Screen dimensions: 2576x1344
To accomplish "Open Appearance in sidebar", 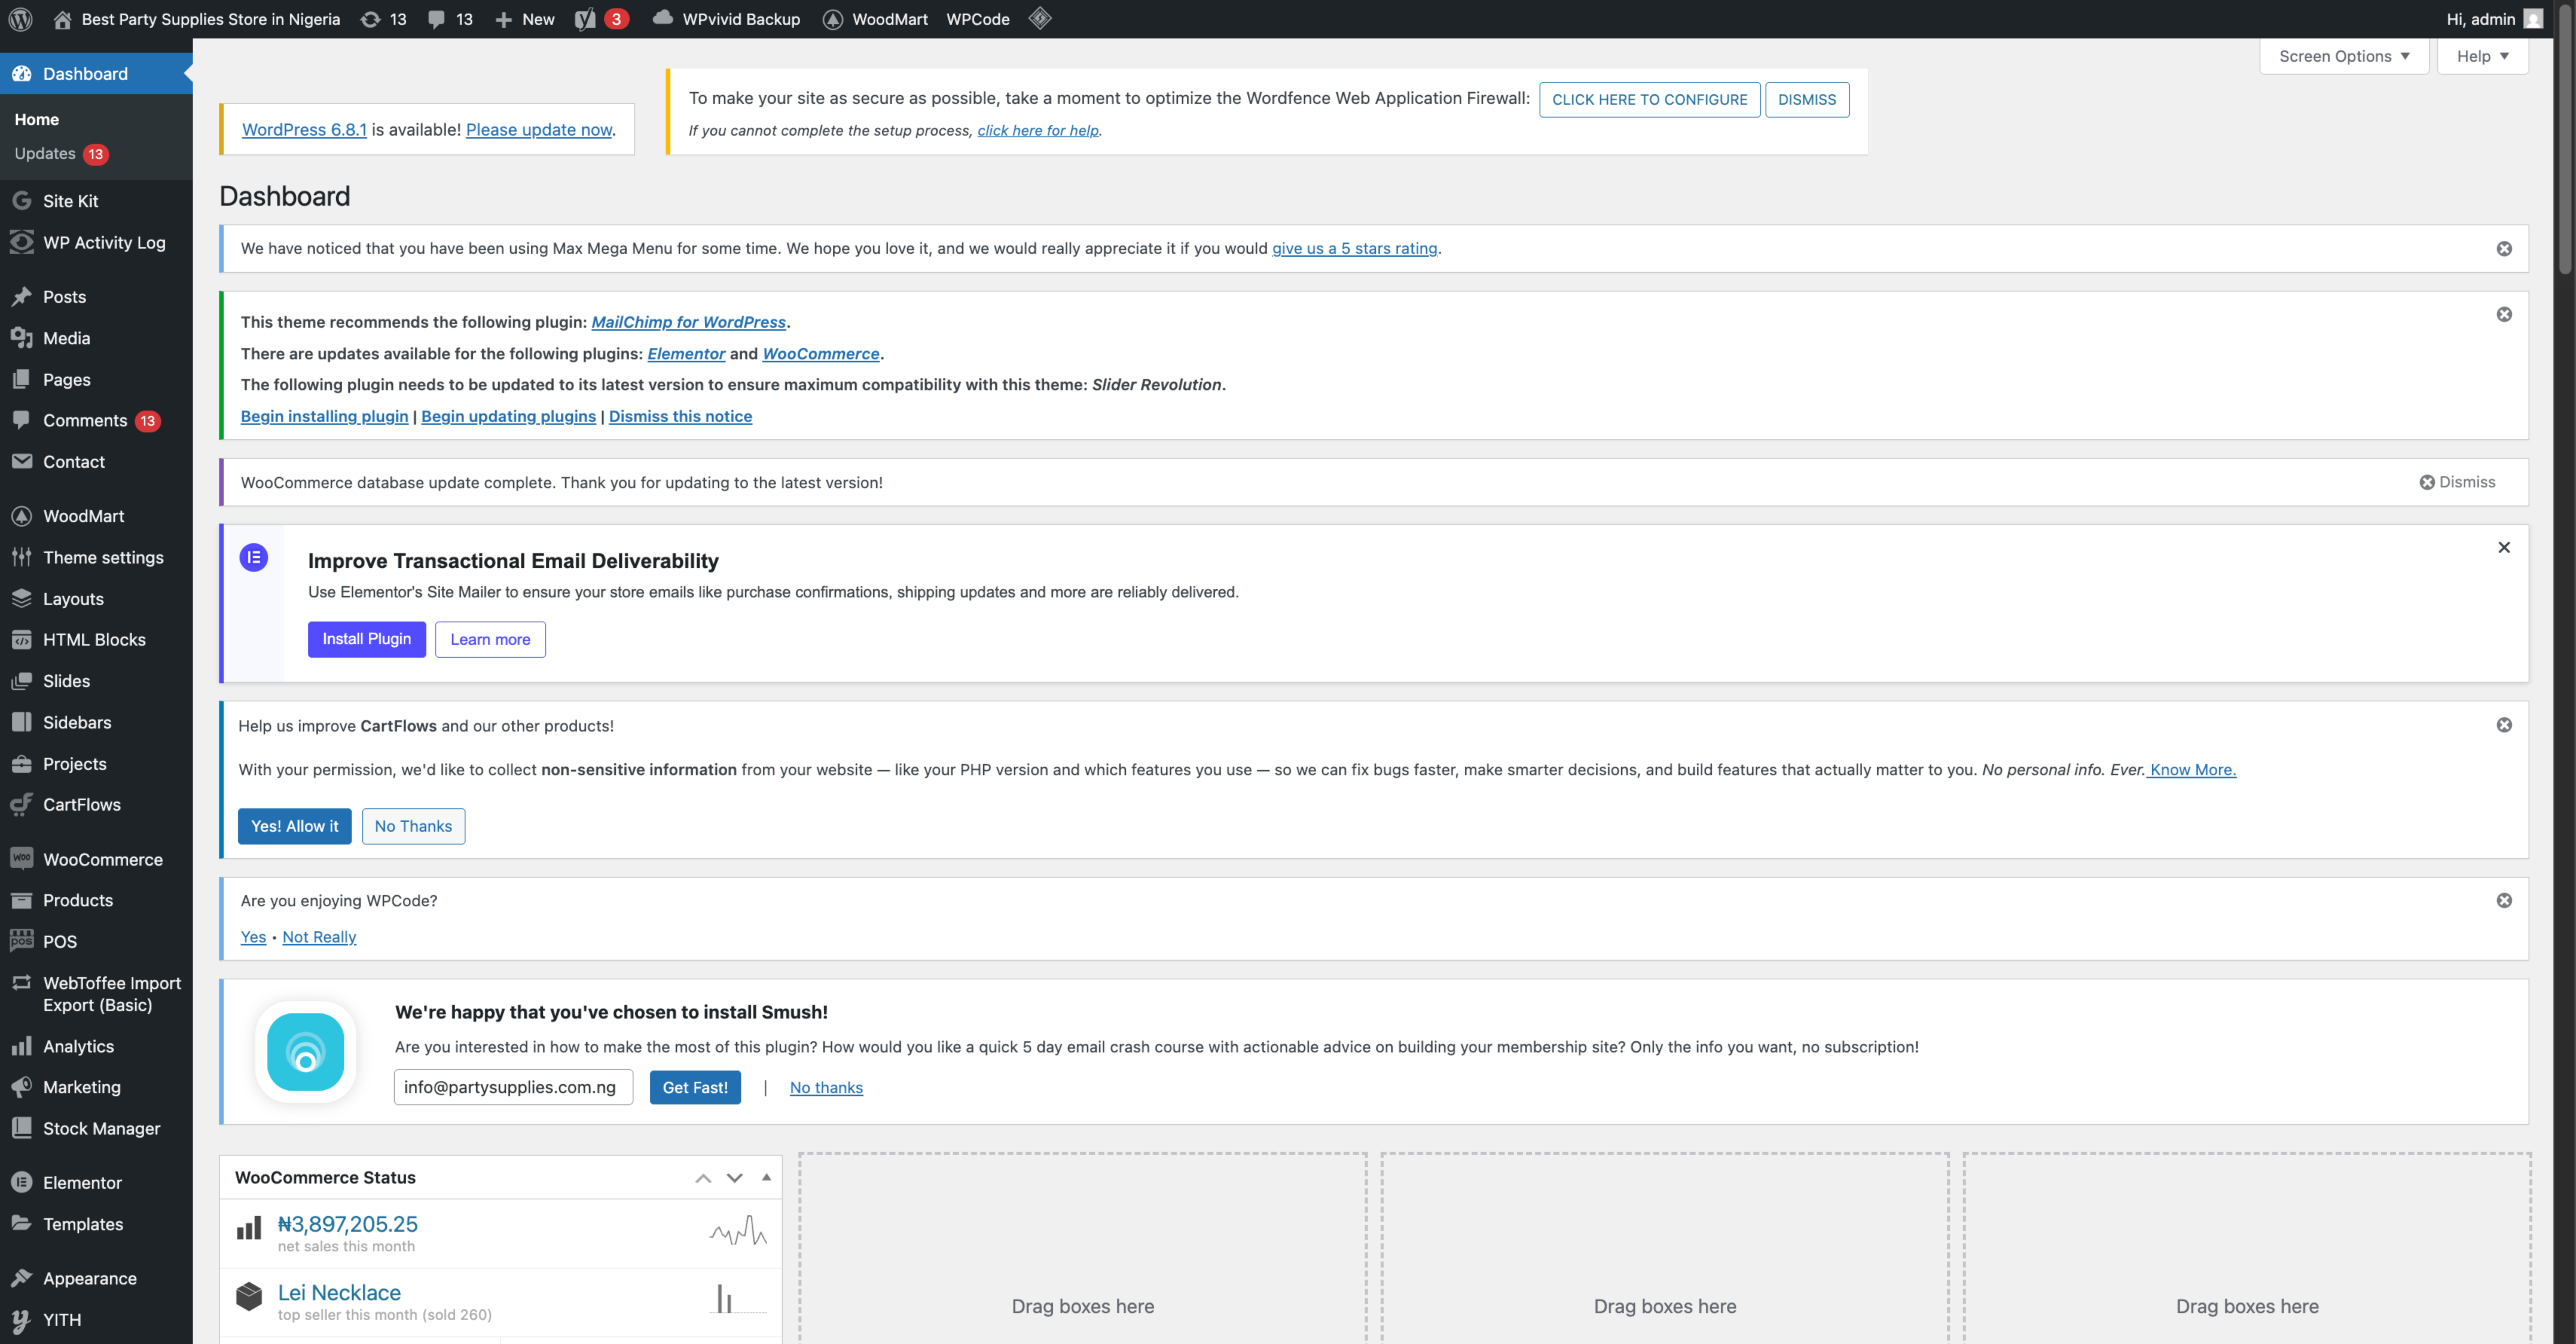I will 96,1279.
